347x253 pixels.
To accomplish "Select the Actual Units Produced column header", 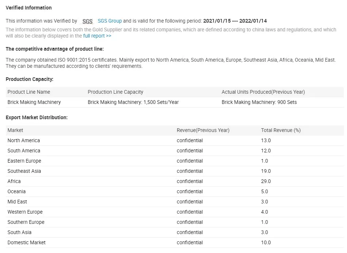I will [x=263, y=92].
